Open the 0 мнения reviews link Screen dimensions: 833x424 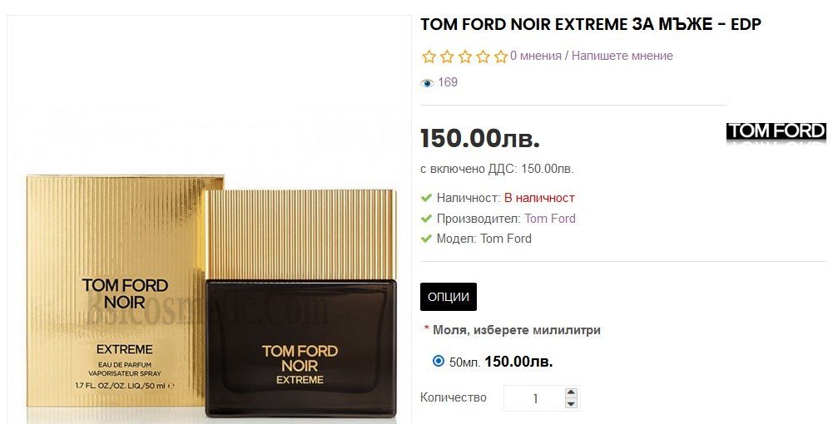[536, 56]
